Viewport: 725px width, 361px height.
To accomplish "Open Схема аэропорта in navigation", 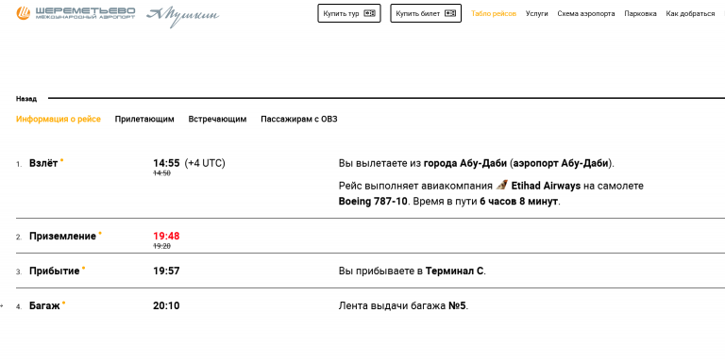I will click(x=586, y=14).
